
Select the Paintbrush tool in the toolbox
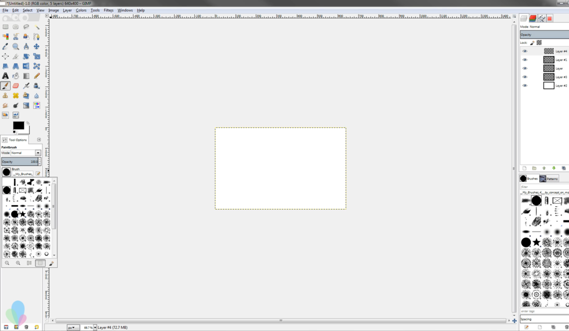coord(5,86)
